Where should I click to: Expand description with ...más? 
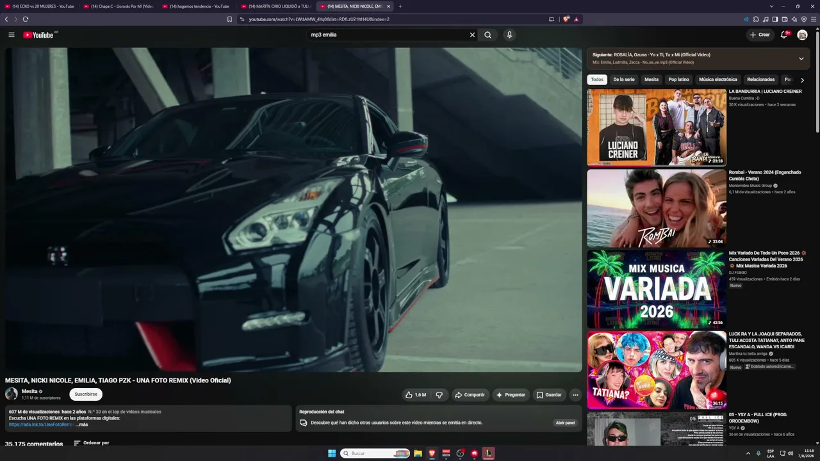coord(81,425)
